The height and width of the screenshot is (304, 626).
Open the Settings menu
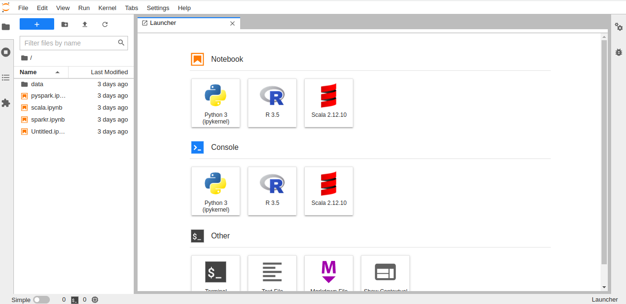coord(158,8)
